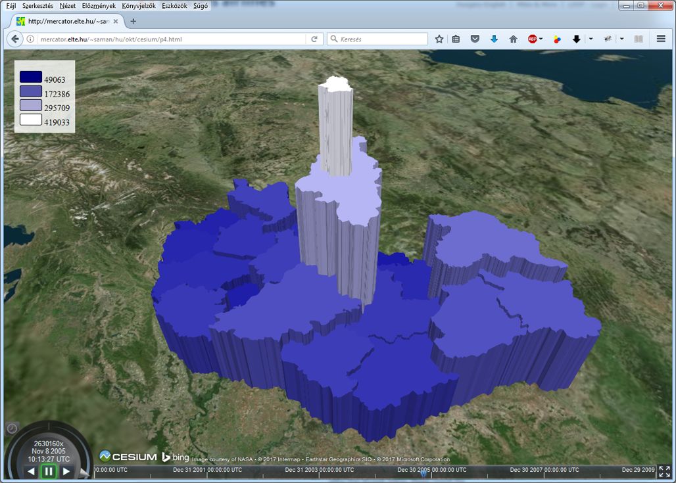Select the mercator.elte.hu browser tab
This screenshot has height=483, width=676.
pyautogui.click(x=68, y=21)
